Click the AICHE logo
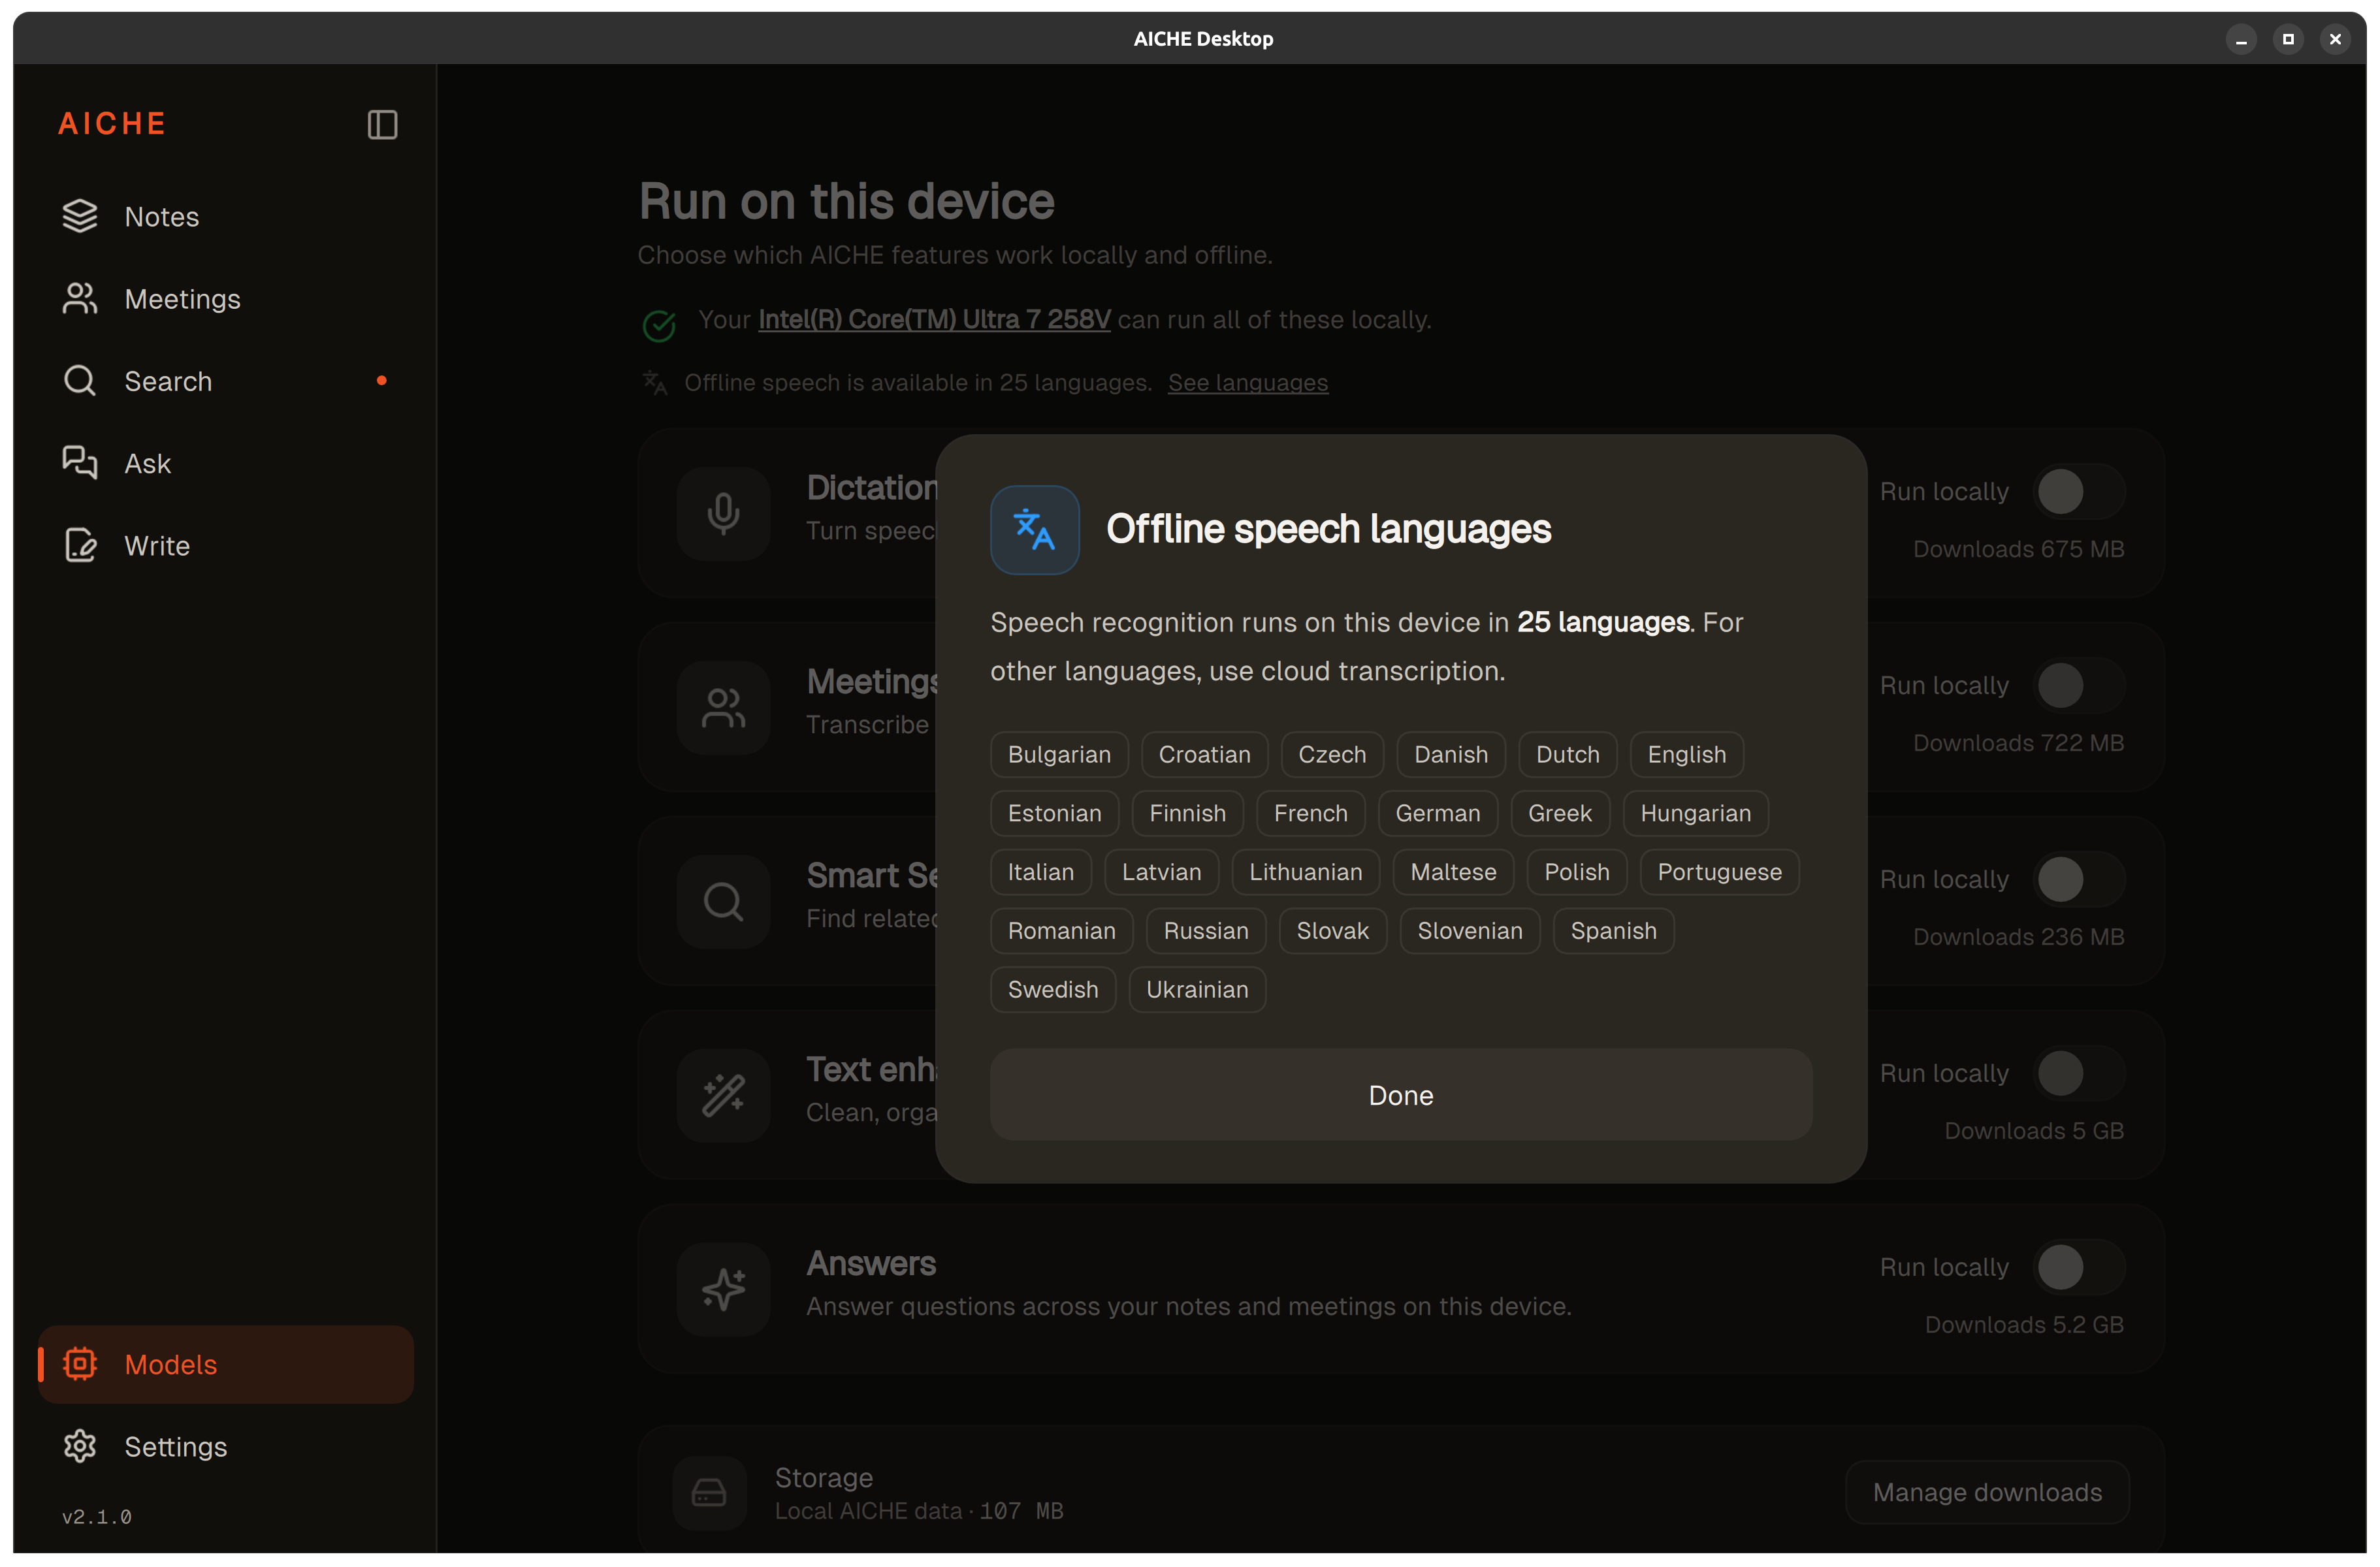The image size is (2380, 1567). point(112,124)
